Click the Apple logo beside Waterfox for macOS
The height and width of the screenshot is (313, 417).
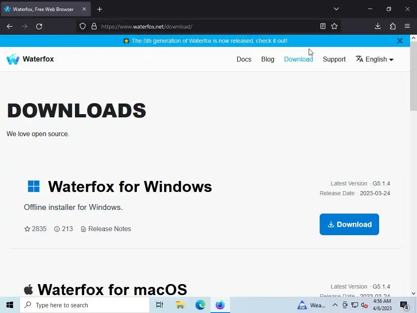(29, 290)
